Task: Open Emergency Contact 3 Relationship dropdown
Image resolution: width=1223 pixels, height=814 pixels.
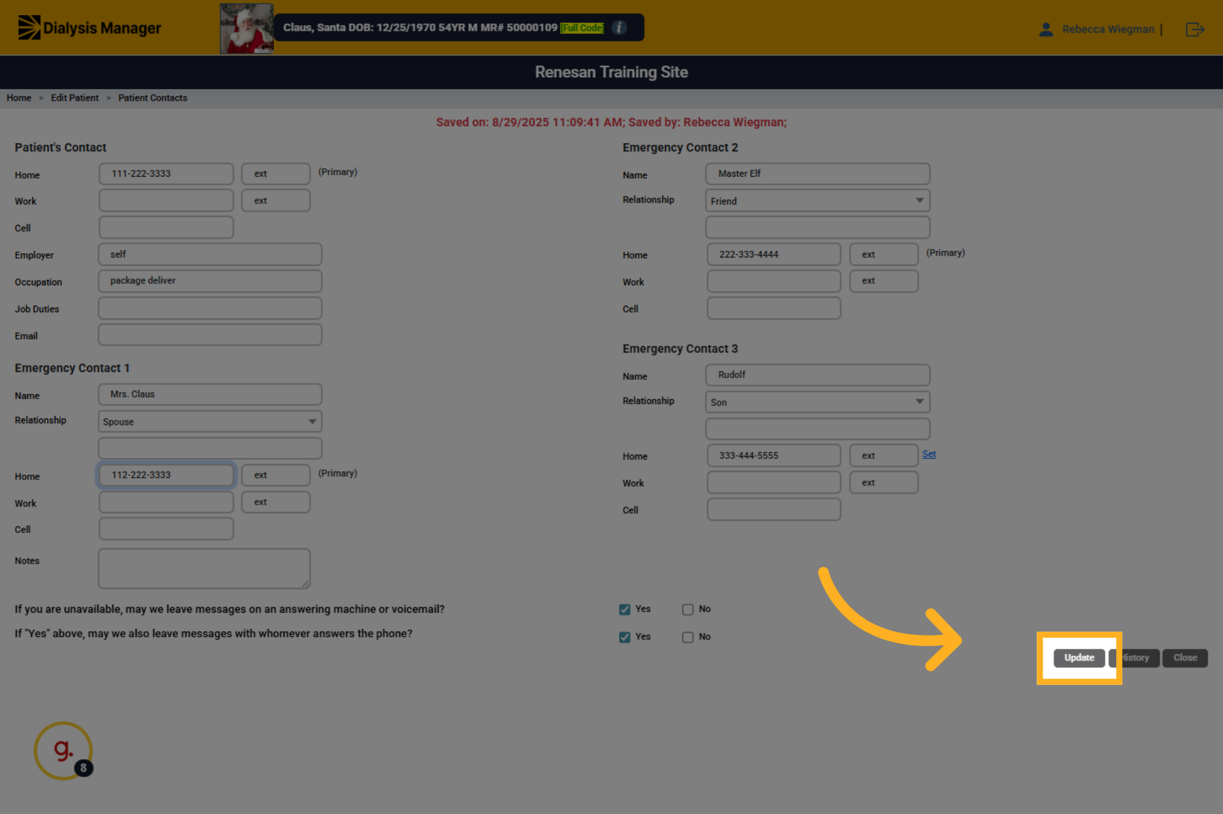Action: [818, 402]
